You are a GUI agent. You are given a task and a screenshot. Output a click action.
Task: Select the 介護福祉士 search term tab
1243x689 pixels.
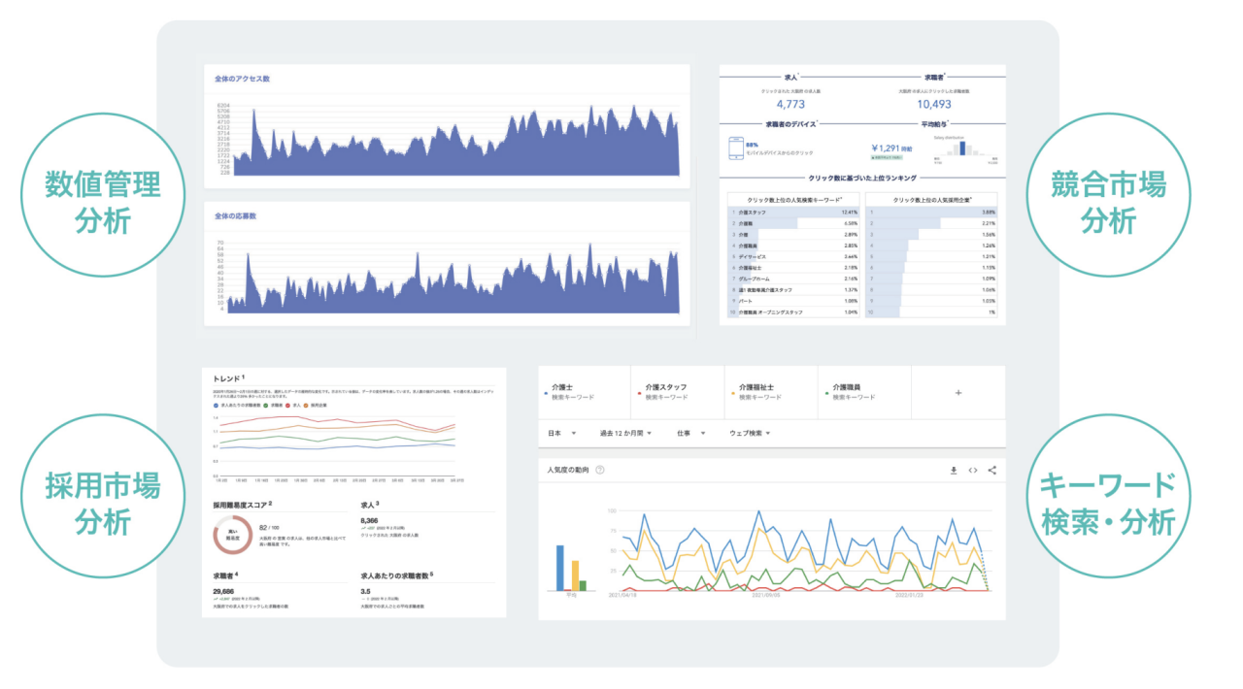(771, 392)
